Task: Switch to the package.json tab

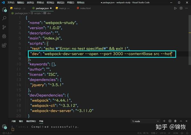Action: [42, 8]
